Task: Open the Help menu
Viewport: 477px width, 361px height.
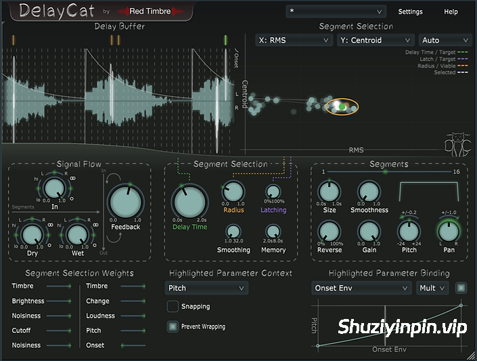Action: [451, 12]
